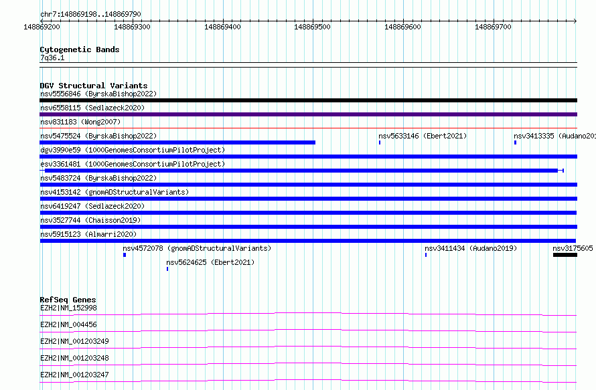Select the small blue marker under nsv5633146

coord(380,142)
